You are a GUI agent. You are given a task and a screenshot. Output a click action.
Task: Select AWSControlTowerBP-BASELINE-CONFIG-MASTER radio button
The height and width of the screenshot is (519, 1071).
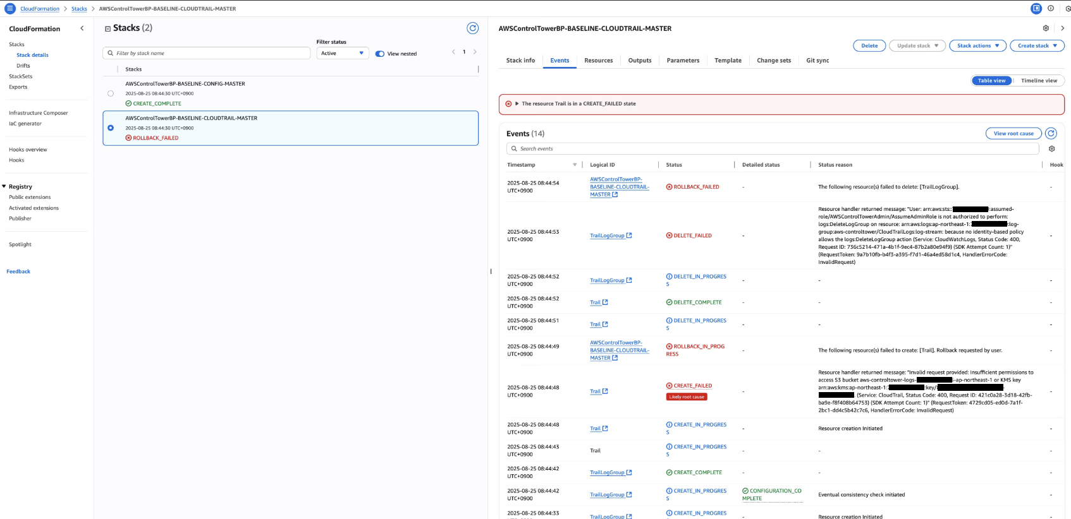(111, 93)
